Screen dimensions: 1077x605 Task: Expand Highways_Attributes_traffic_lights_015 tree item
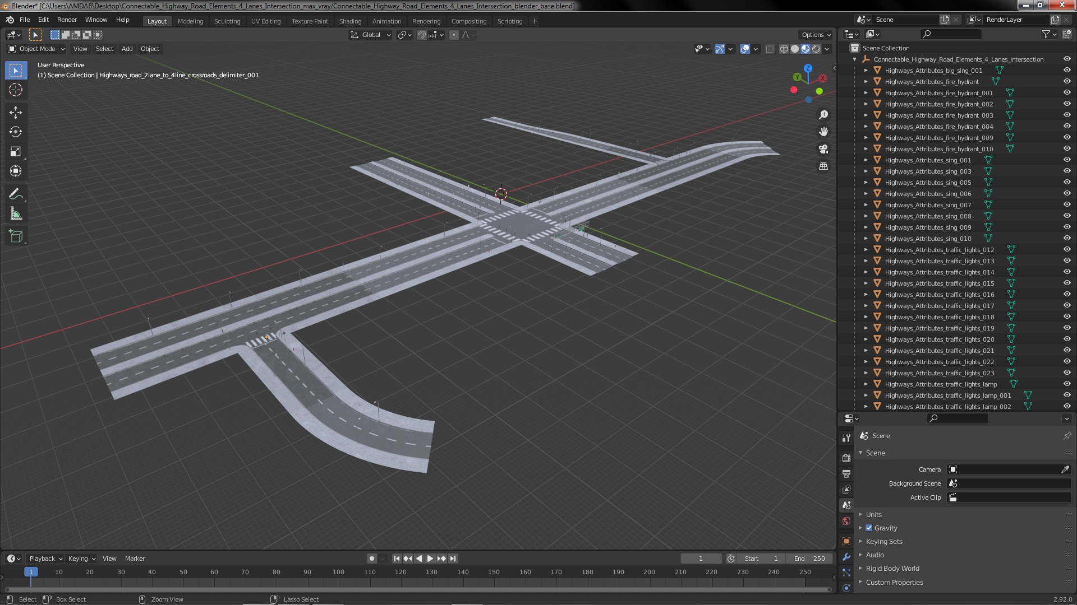(x=866, y=283)
